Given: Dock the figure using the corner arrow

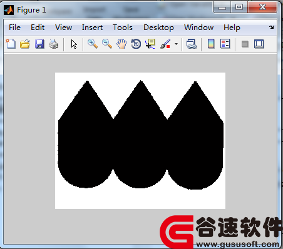Looking at the screenshot, I should (x=271, y=27).
